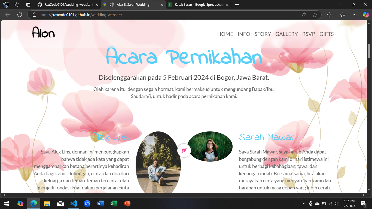Open Extensions puzzle icon

coord(329,15)
